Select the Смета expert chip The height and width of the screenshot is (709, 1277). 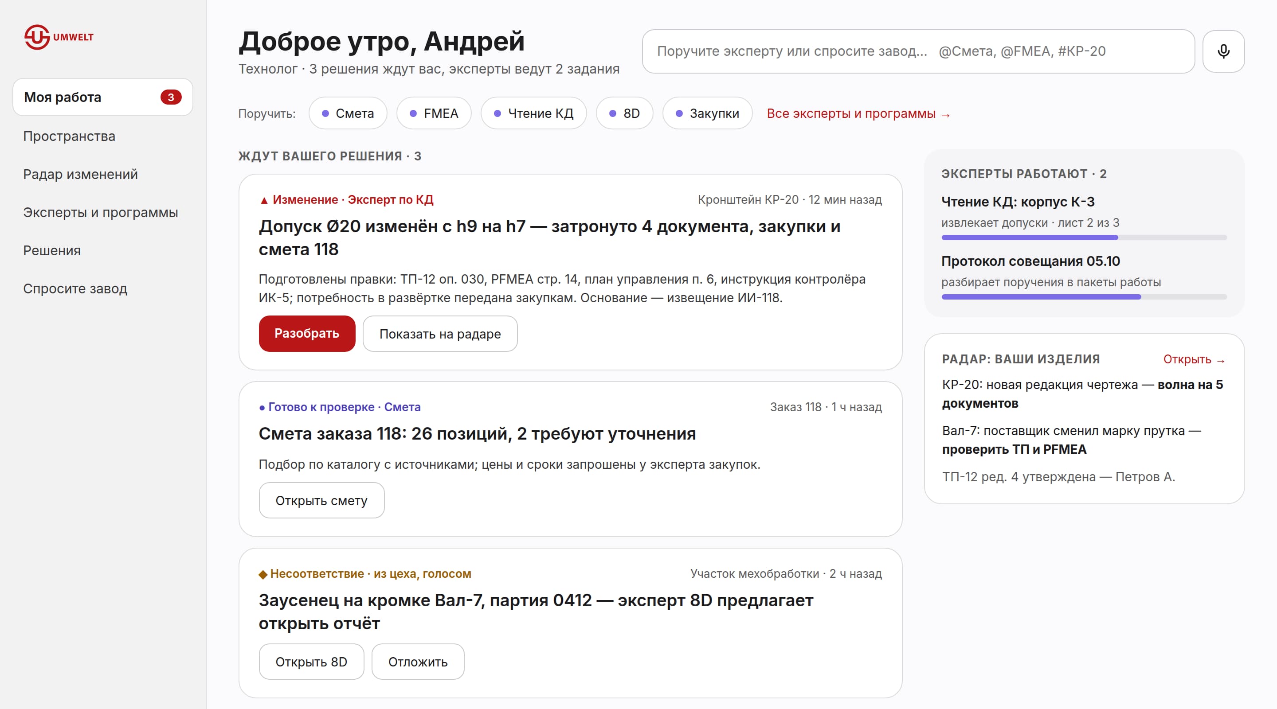(348, 113)
